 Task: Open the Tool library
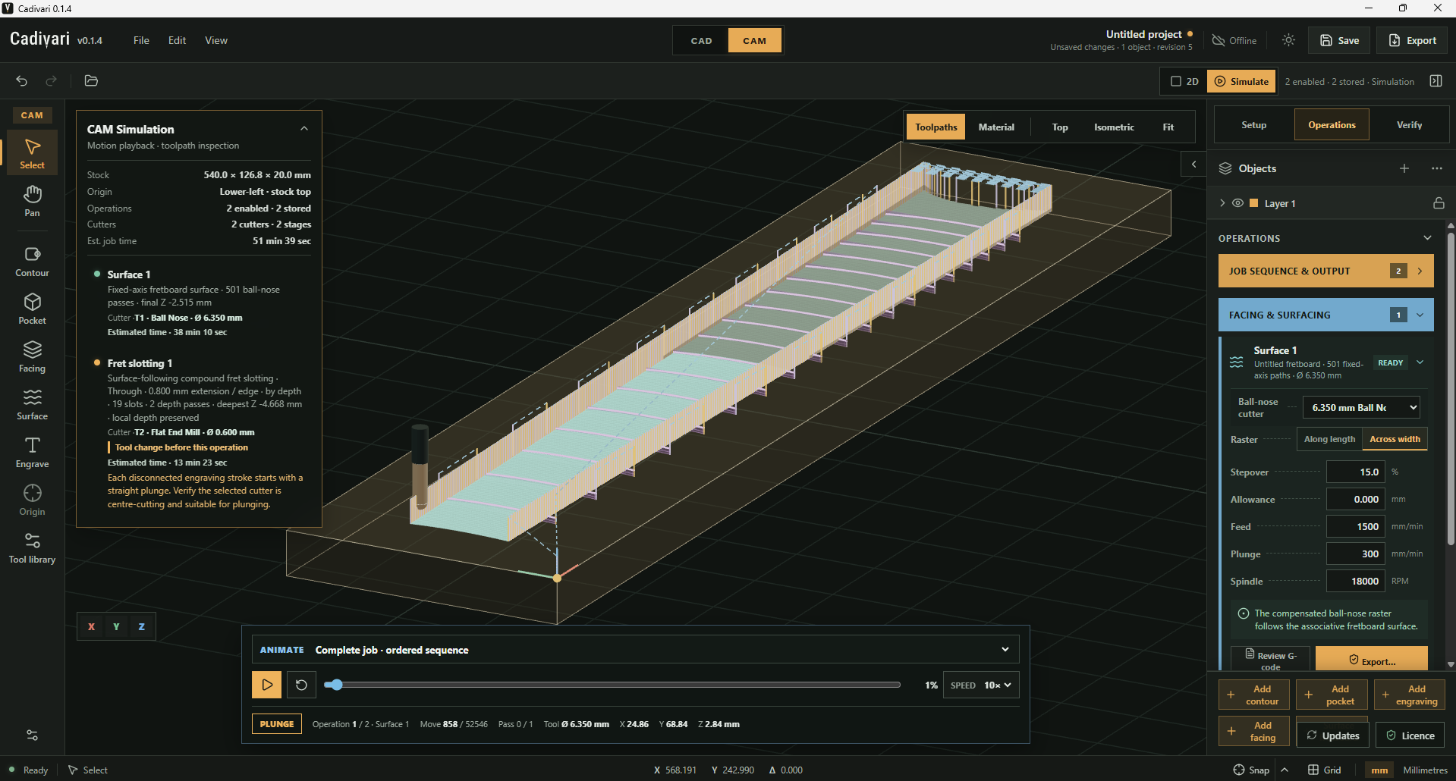click(32, 548)
